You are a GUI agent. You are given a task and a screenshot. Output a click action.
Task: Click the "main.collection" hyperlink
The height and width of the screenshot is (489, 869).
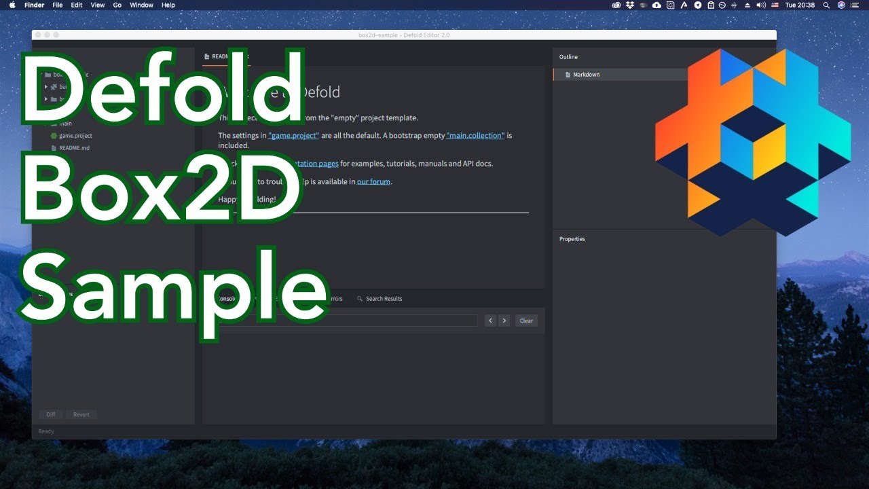475,136
